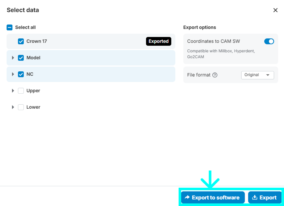284x206 pixels.
Task: Check the Upper checkbox
Action: pos(21,91)
